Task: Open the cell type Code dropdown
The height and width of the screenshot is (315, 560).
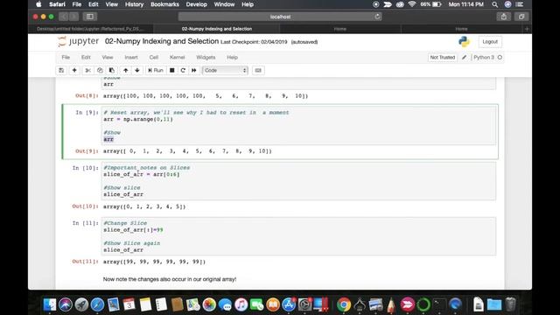Action: 225,70
